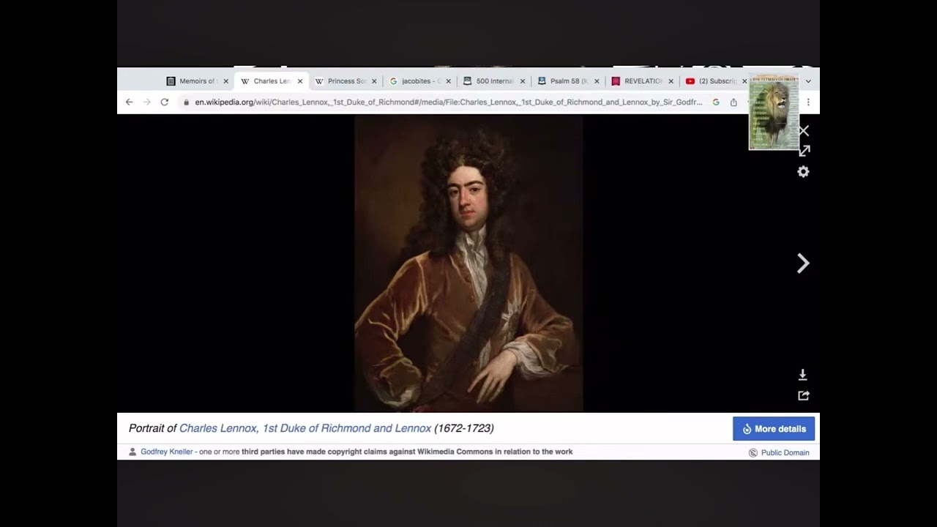Switch to the 500 Internal tab
This screenshot has width=937, height=527.
494,81
